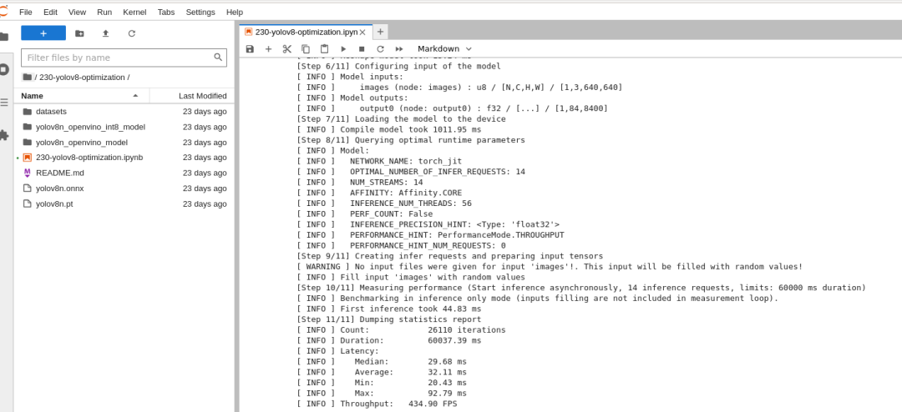The width and height of the screenshot is (902, 412).
Task: Click the 230-yolov8-optimization breadcrumb
Action: click(x=82, y=77)
